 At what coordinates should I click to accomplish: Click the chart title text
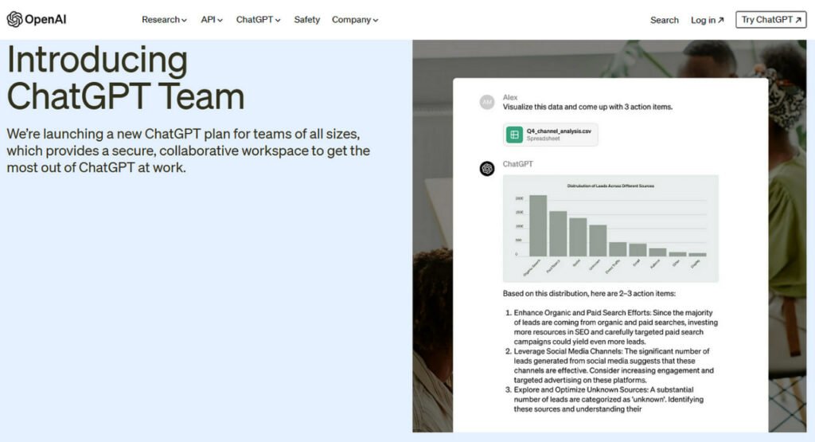tap(610, 186)
